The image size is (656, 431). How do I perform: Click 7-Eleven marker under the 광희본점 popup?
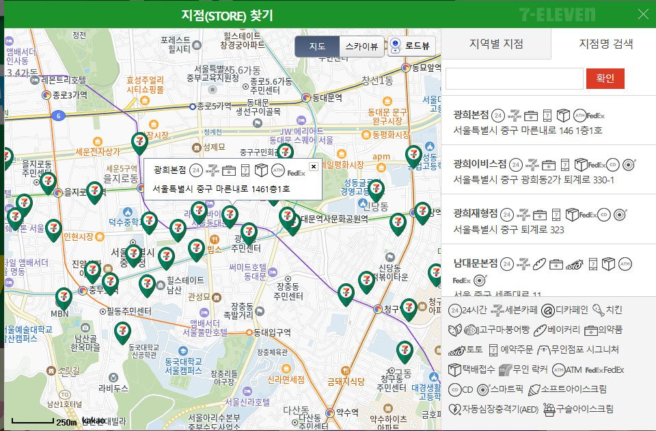[230, 215]
